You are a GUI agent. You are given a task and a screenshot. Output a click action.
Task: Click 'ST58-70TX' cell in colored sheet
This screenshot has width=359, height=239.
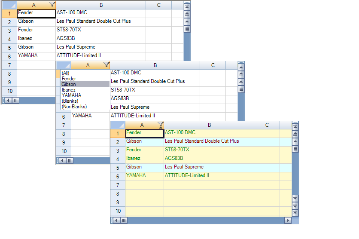209,150
